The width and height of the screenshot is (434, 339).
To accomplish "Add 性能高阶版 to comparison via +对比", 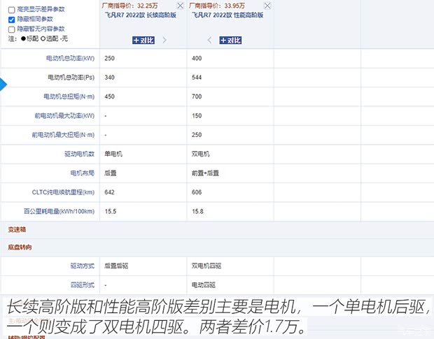I will click(230, 41).
